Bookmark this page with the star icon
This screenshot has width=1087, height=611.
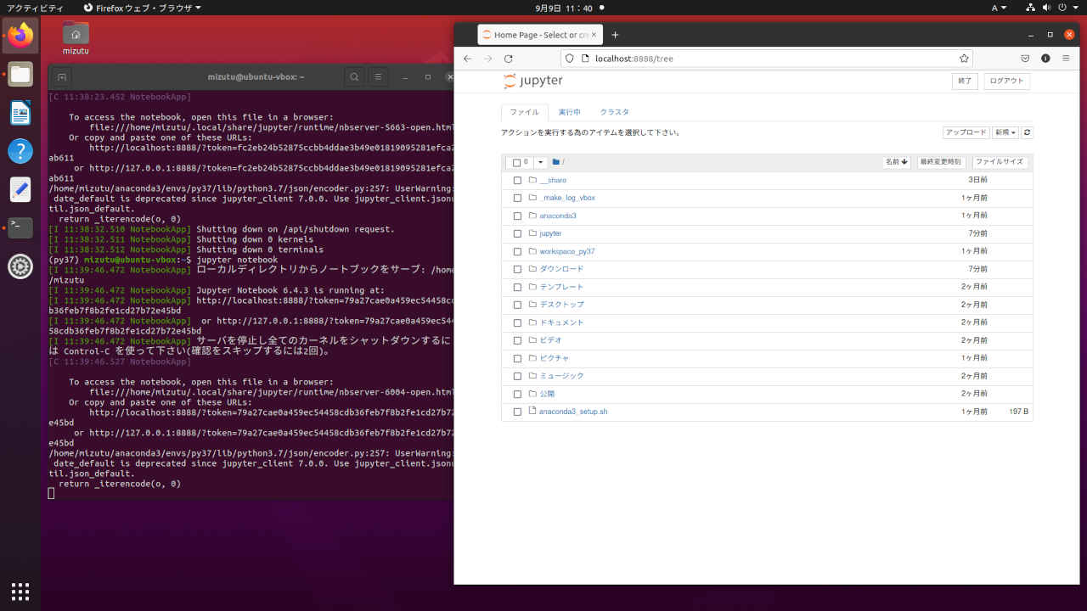click(x=964, y=59)
